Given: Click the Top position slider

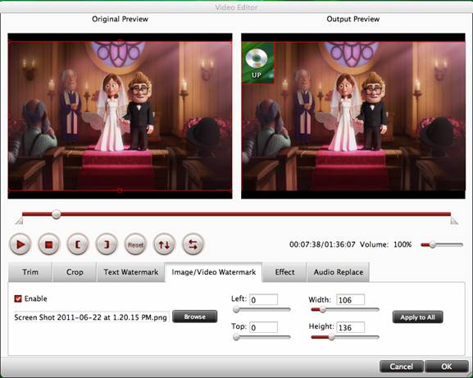Looking at the screenshot, I should (x=262, y=337).
